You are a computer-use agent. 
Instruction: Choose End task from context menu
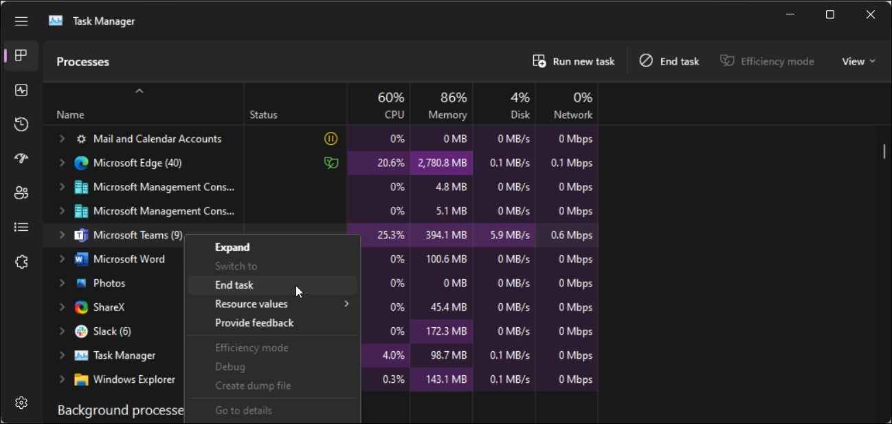click(x=234, y=285)
